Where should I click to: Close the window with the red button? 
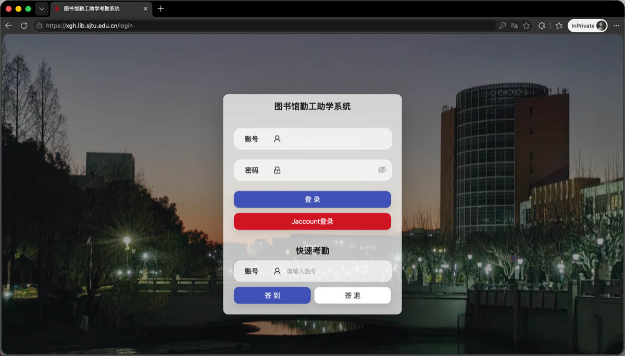(8, 9)
